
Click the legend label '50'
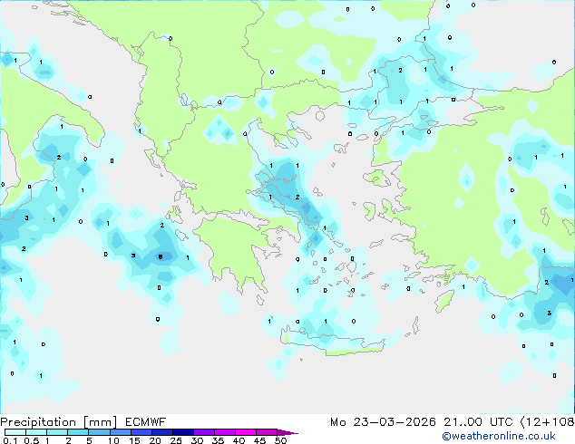pos(280,440)
